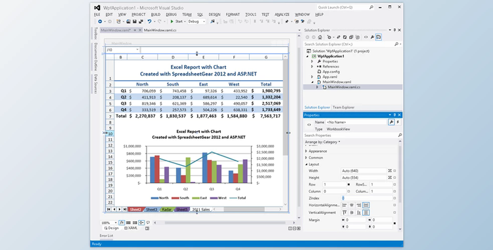This screenshot has width=493, height=250.
Task: Click the Solution Explorer Home icon
Action: 320,37
